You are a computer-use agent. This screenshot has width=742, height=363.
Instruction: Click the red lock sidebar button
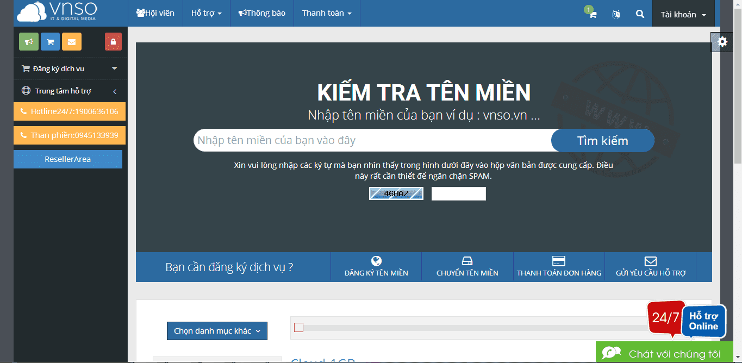[113, 42]
